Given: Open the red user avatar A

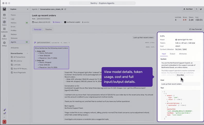Looking at the screenshot, I should tap(4, 122).
